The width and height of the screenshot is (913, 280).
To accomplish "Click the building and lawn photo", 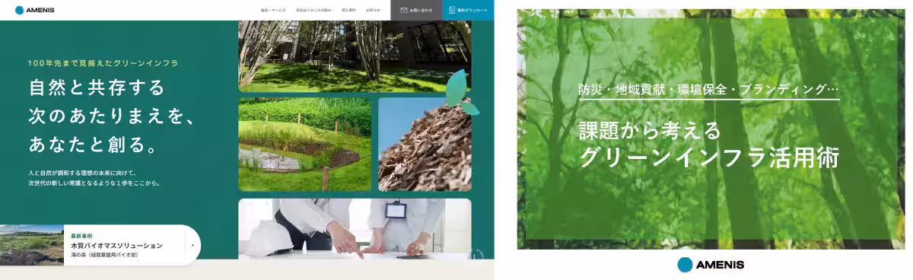I will (355, 56).
